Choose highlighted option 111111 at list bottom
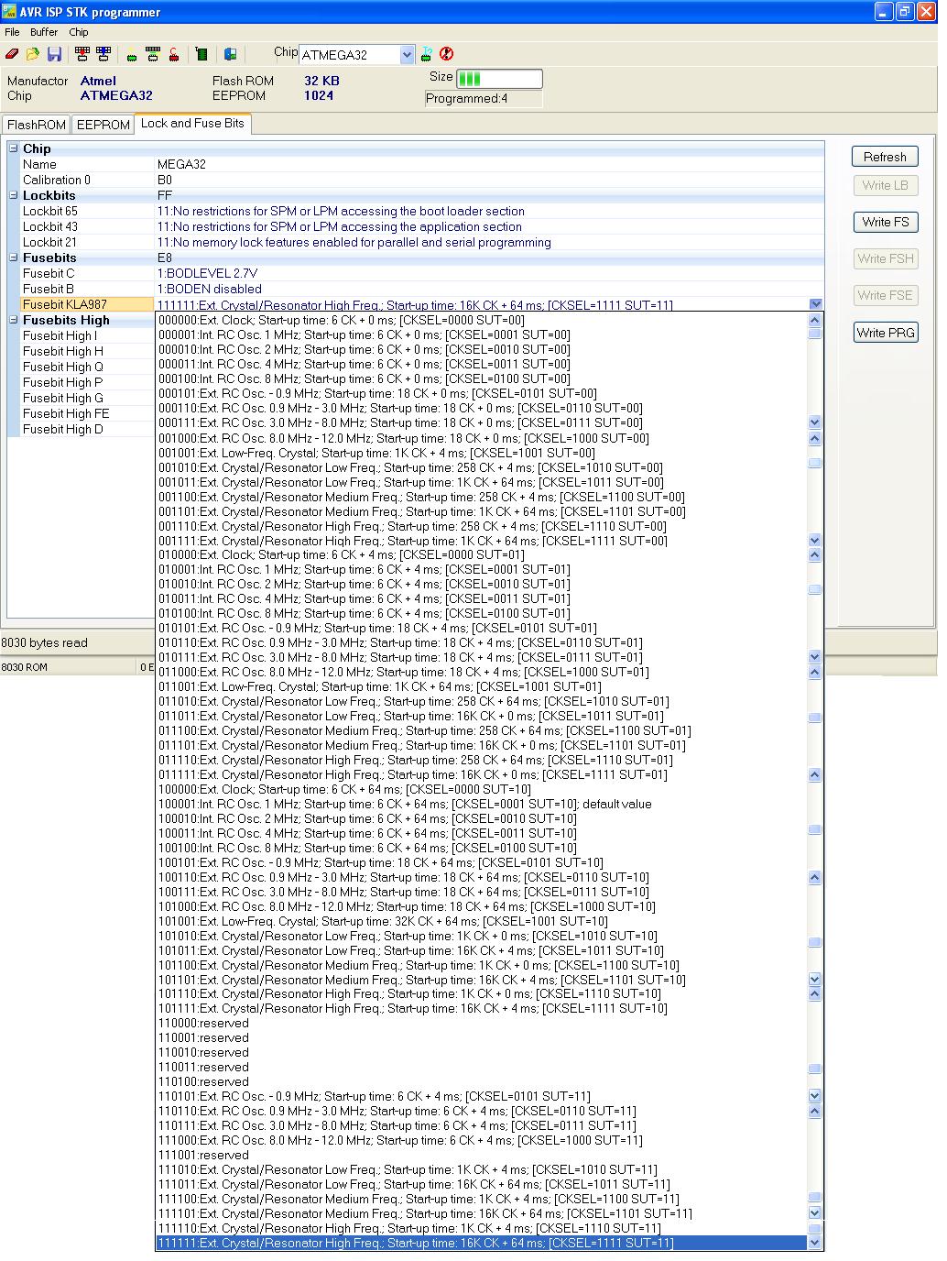947x1261 pixels. tap(482, 1243)
